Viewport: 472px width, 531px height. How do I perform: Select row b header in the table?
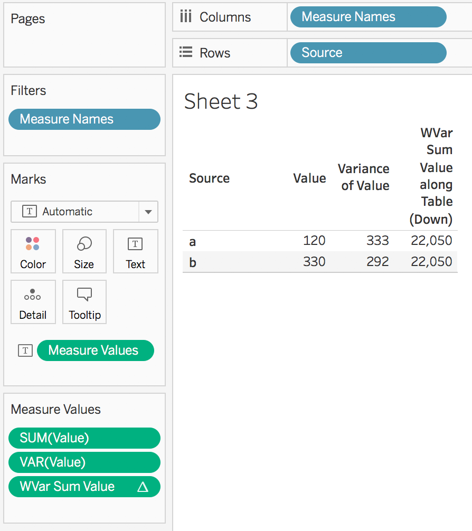point(192,261)
